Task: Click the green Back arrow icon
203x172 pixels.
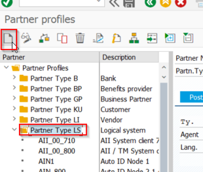Action: [x=150, y=3]
